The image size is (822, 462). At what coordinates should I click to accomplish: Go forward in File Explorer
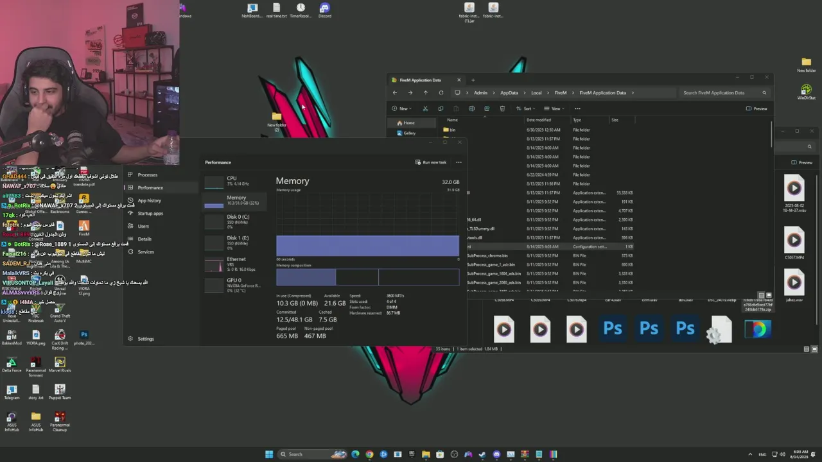(x=410, y=92)
